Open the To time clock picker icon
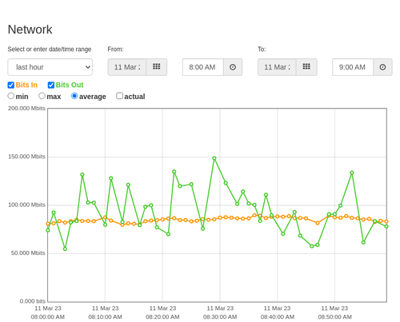 pos(382,67)
